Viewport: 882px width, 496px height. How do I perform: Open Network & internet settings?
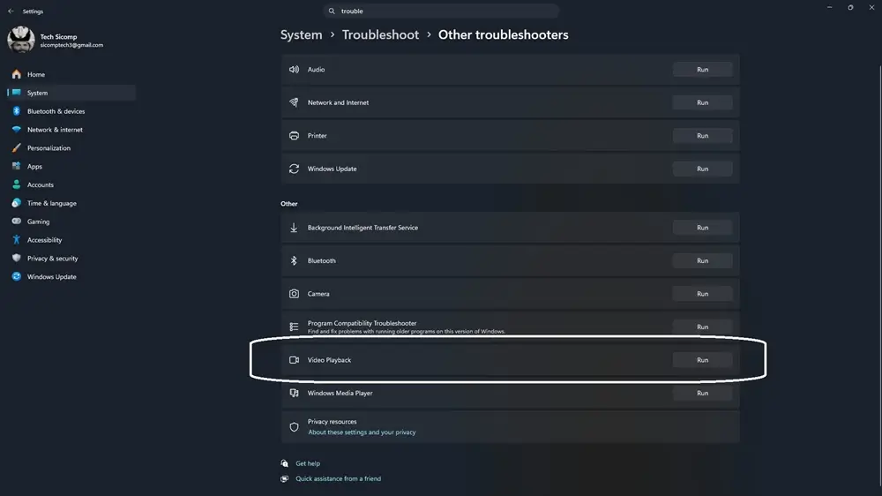click(x=71, y=130)
